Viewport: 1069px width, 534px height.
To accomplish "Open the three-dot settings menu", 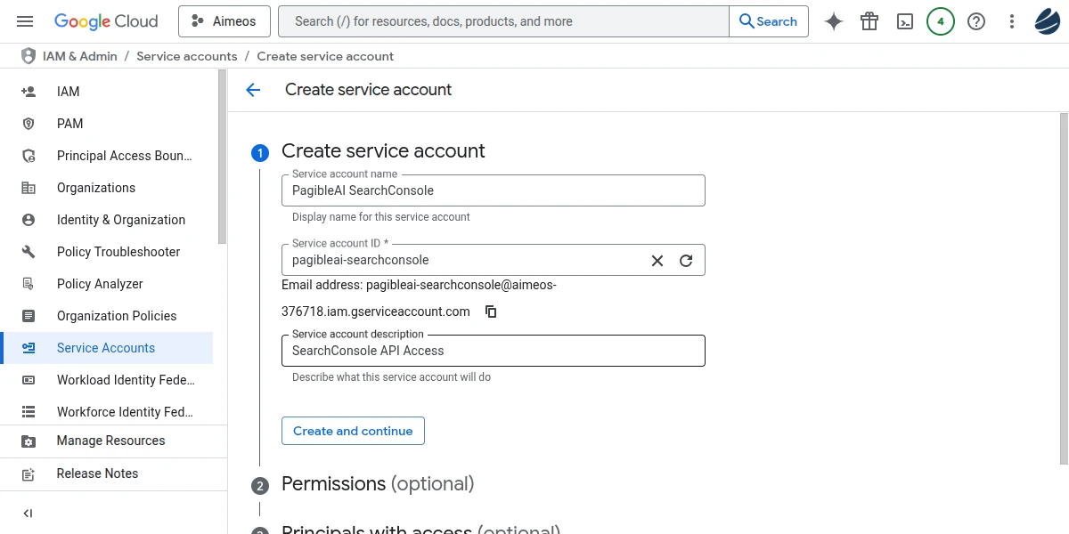I will pyautogui.click(x=1012, y=21).
